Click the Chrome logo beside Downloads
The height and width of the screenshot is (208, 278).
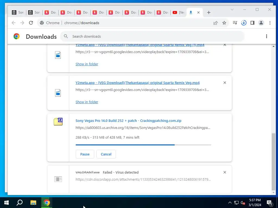[17, 36]
